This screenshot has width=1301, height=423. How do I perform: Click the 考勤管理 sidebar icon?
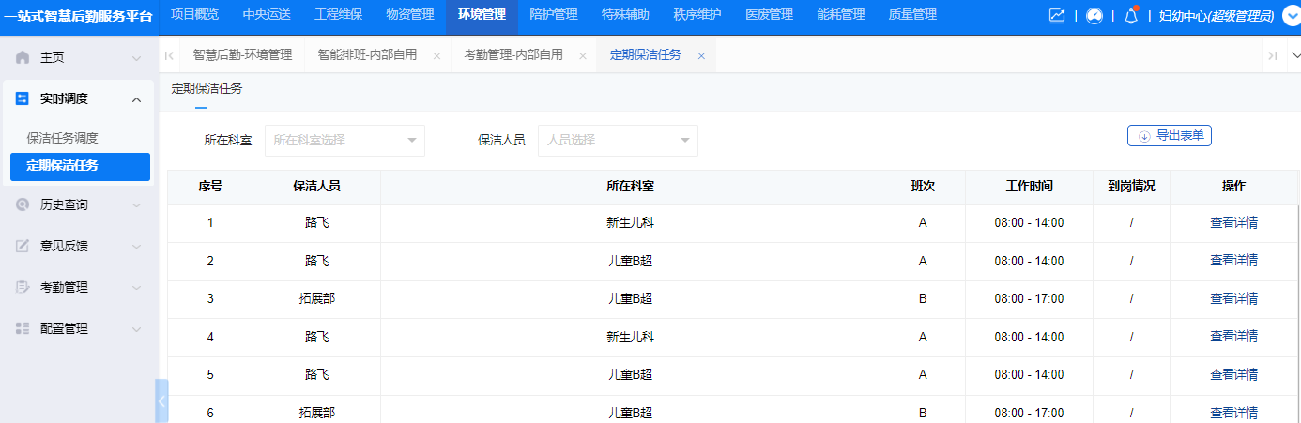tap(23, 287)
